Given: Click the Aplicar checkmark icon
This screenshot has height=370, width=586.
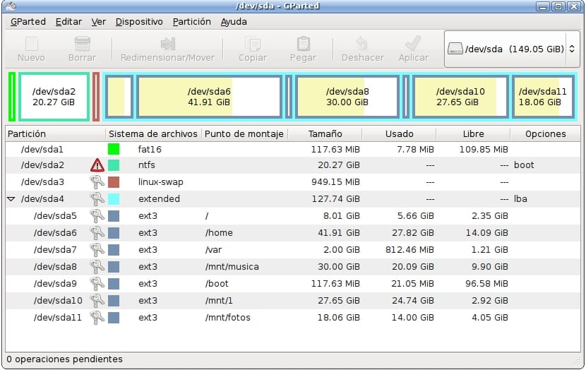Looking at the screenshot, I should click(x=413, y=43).
